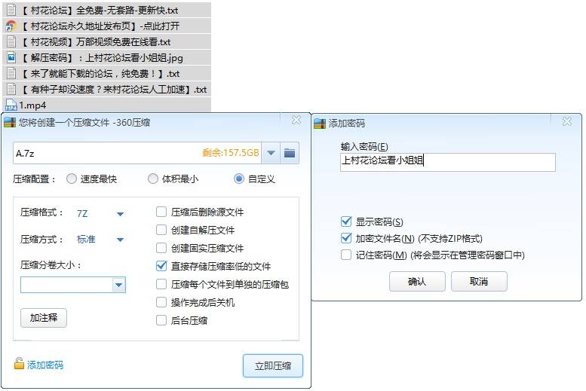Expand the 压缩分卷大小 combo box
This screenshot has width=586, height=391.
(x=118, y=285)
